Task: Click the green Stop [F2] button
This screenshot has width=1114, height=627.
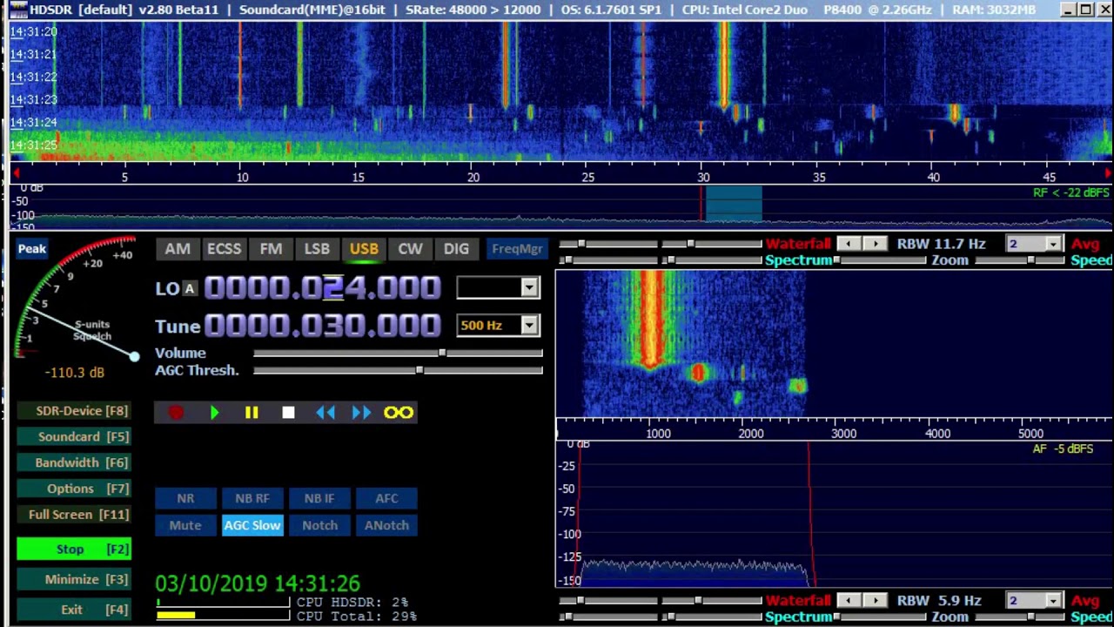Action: [x=74, y=549]
